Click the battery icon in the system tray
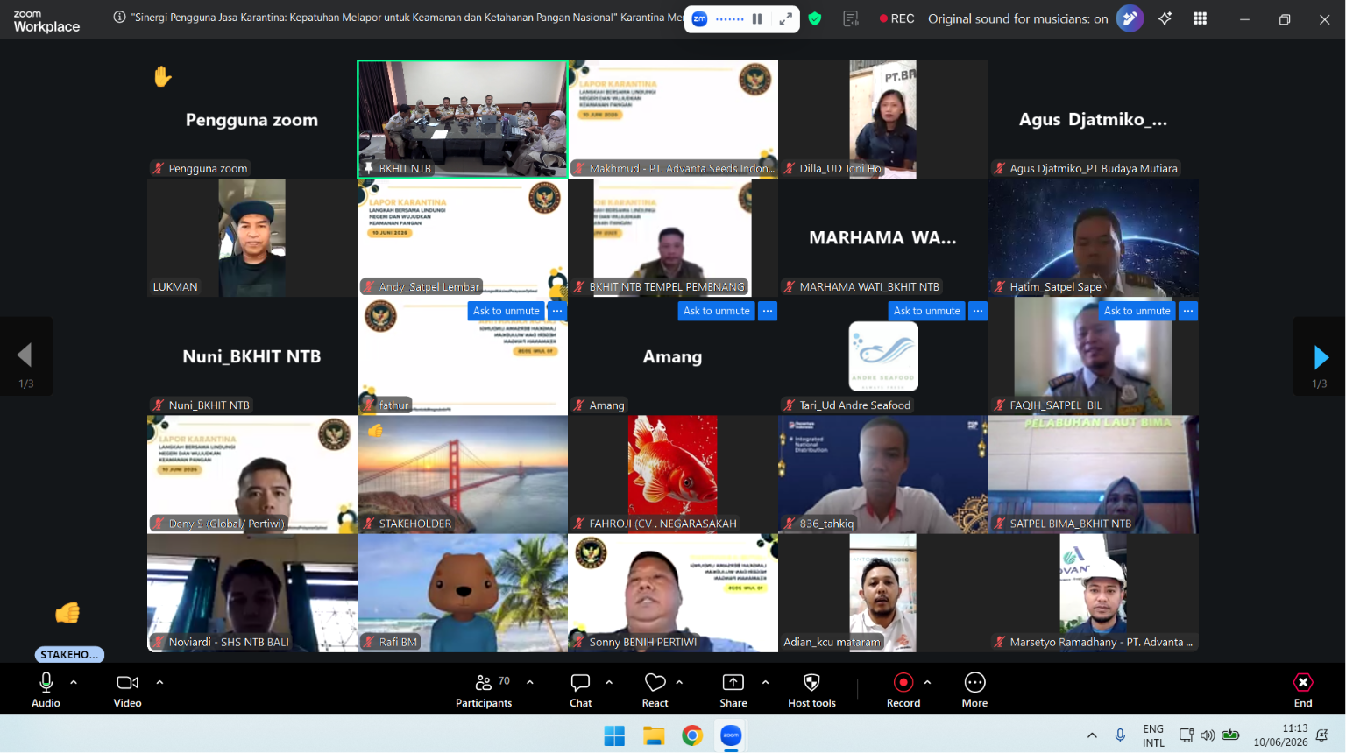Screen dimensions: 1346x753 click(x=1230, y=735)
